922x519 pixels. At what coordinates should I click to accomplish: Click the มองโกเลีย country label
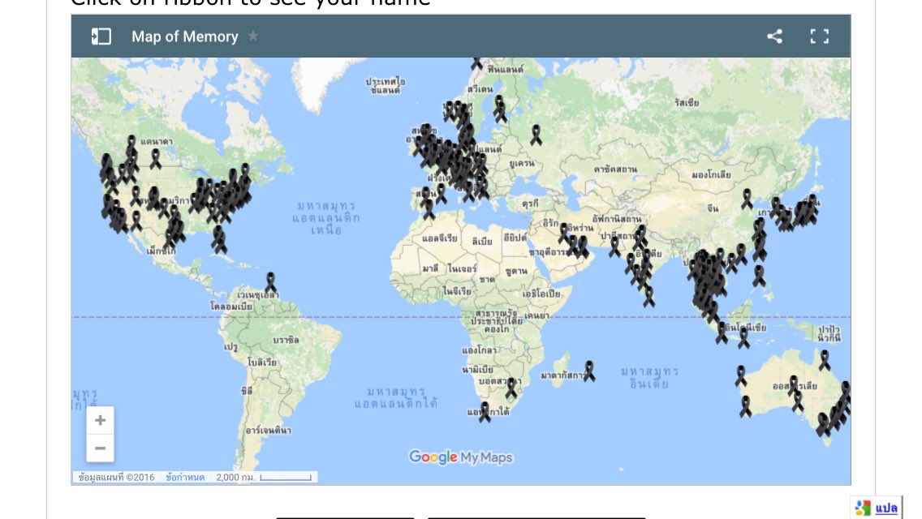[712, 174]
